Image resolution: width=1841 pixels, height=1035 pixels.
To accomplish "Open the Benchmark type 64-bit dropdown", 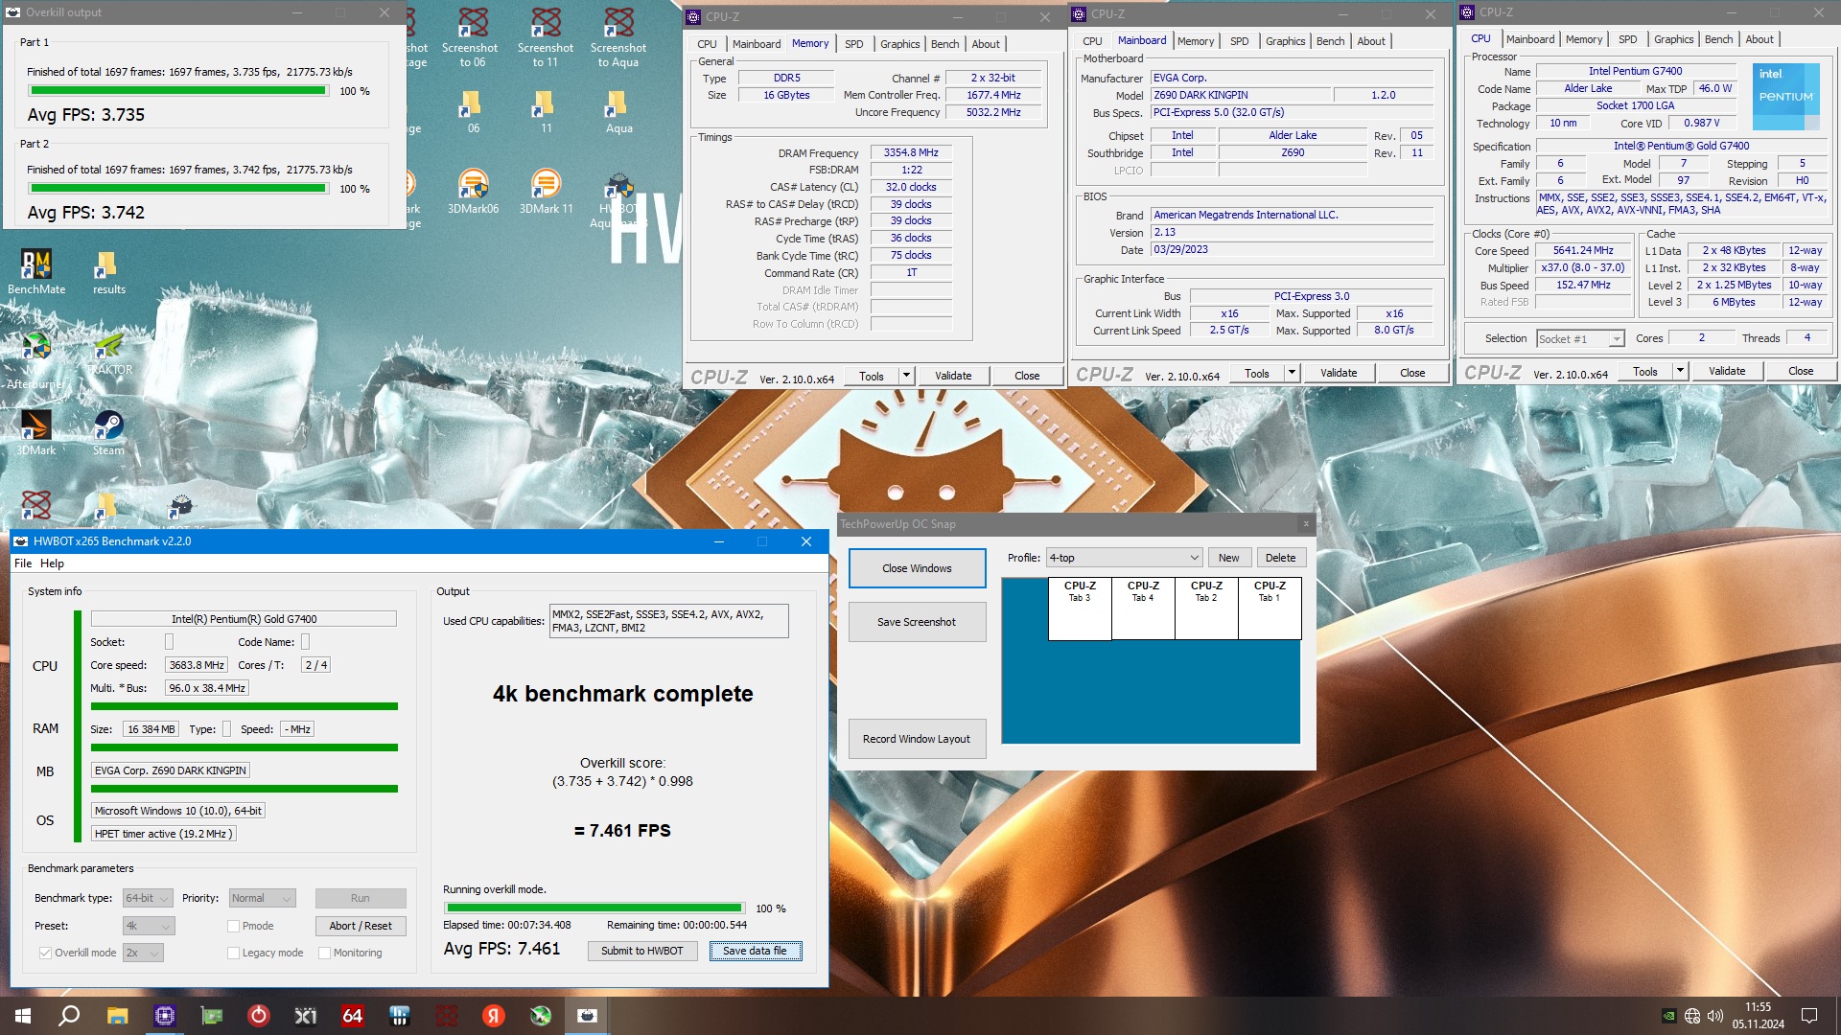I will (148, 898).
